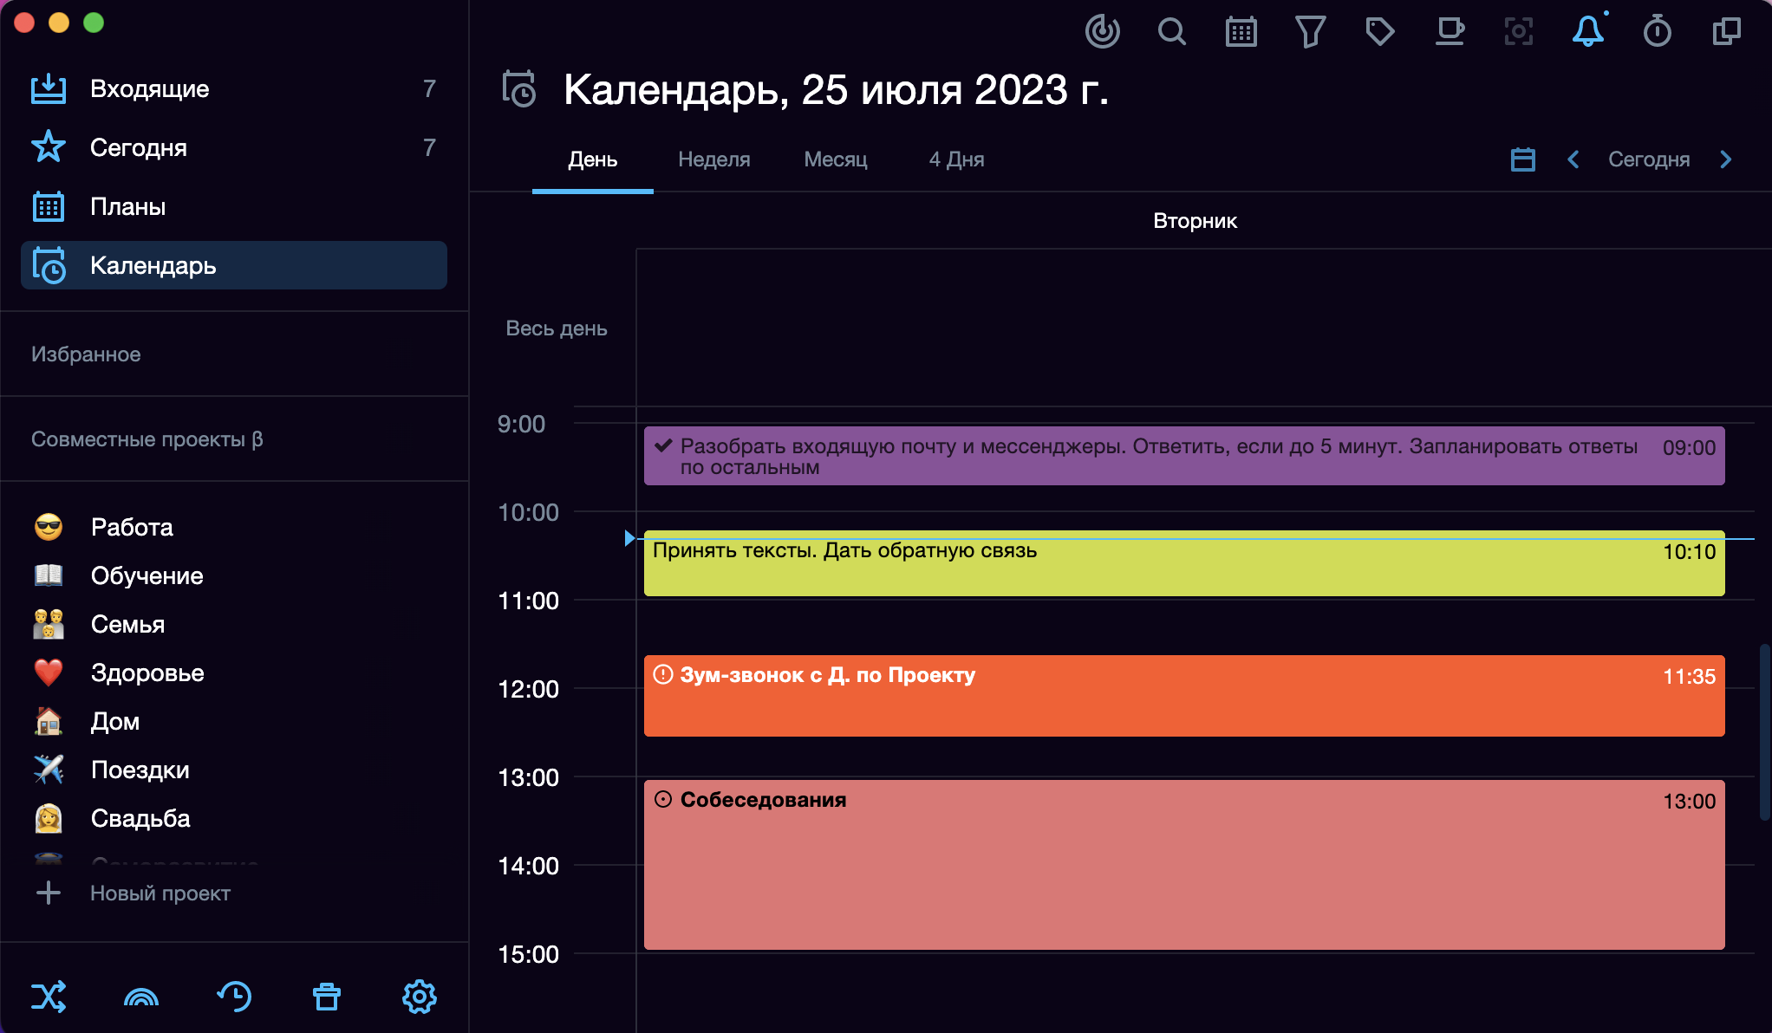This screenshot has height=1033, width=1772.
Task: Switch to День tab
Action: tap(593, 159)
